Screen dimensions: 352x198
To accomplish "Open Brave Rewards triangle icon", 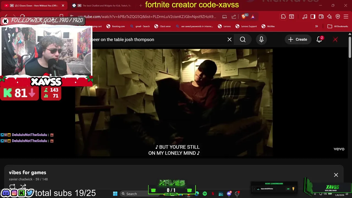I will tap(253, 17).
